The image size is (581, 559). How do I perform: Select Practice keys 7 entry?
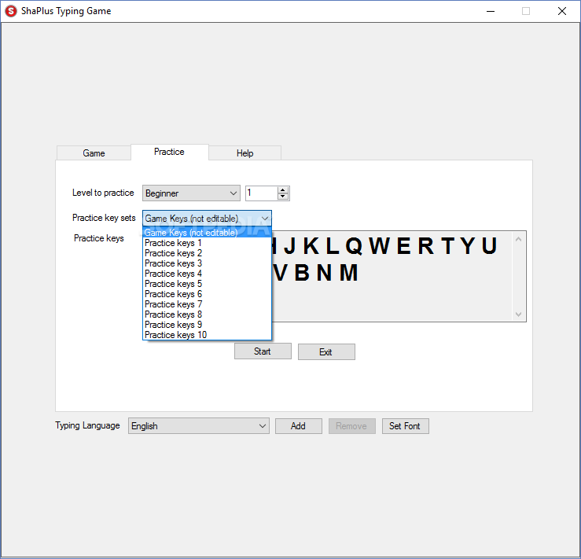tap(207, 304)
